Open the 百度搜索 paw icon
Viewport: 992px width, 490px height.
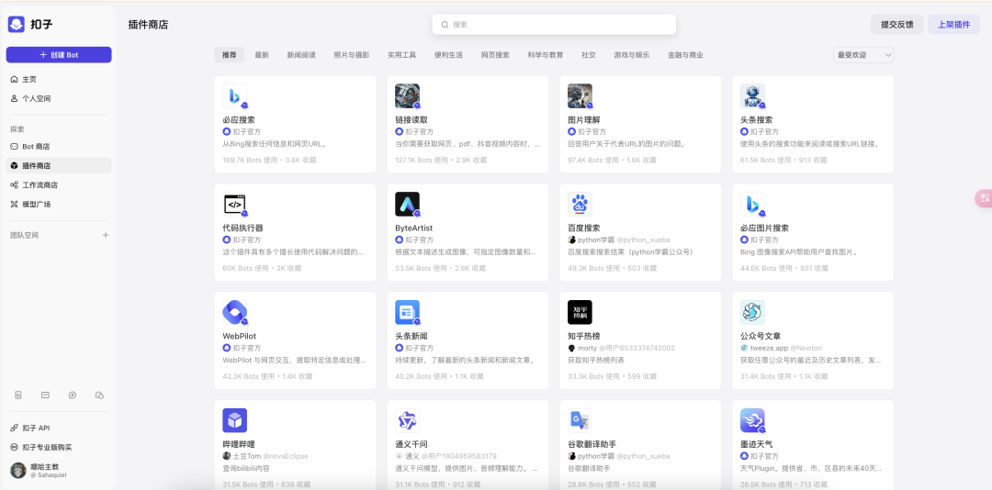(581, 205)
